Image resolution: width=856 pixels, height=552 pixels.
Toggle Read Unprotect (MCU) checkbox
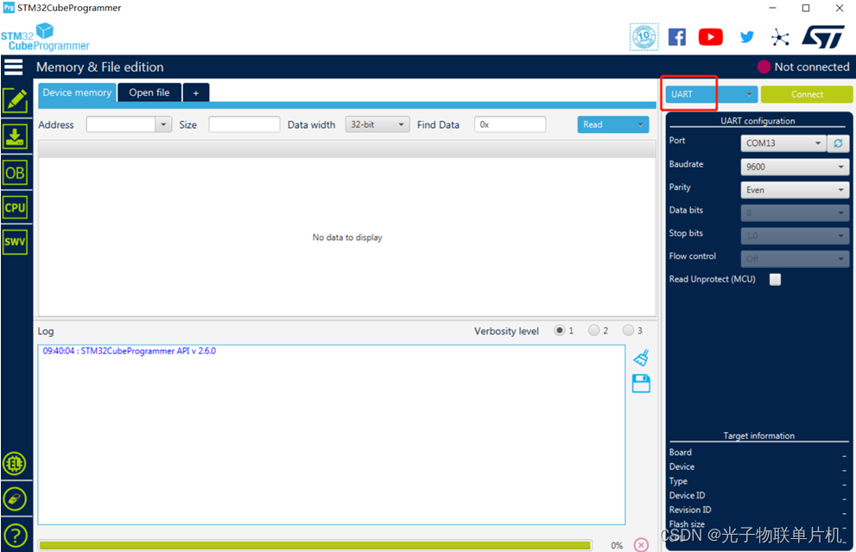pos(775,280)
